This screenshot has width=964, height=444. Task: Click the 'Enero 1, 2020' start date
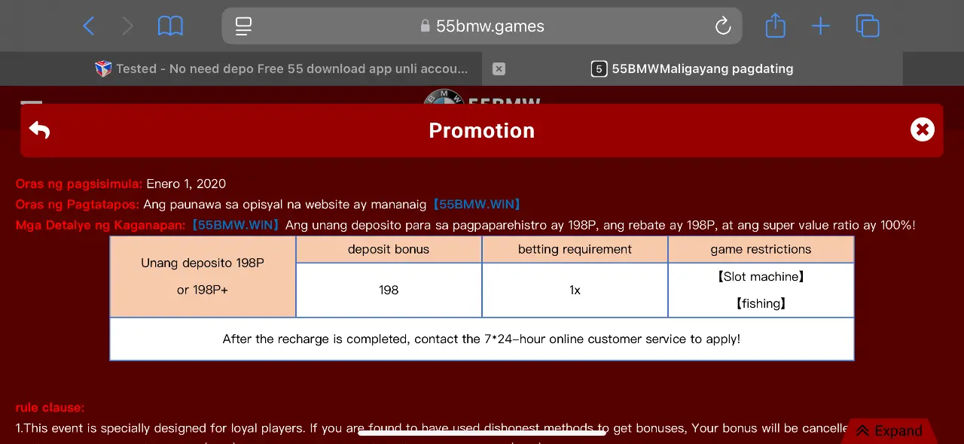click(186, 184)
